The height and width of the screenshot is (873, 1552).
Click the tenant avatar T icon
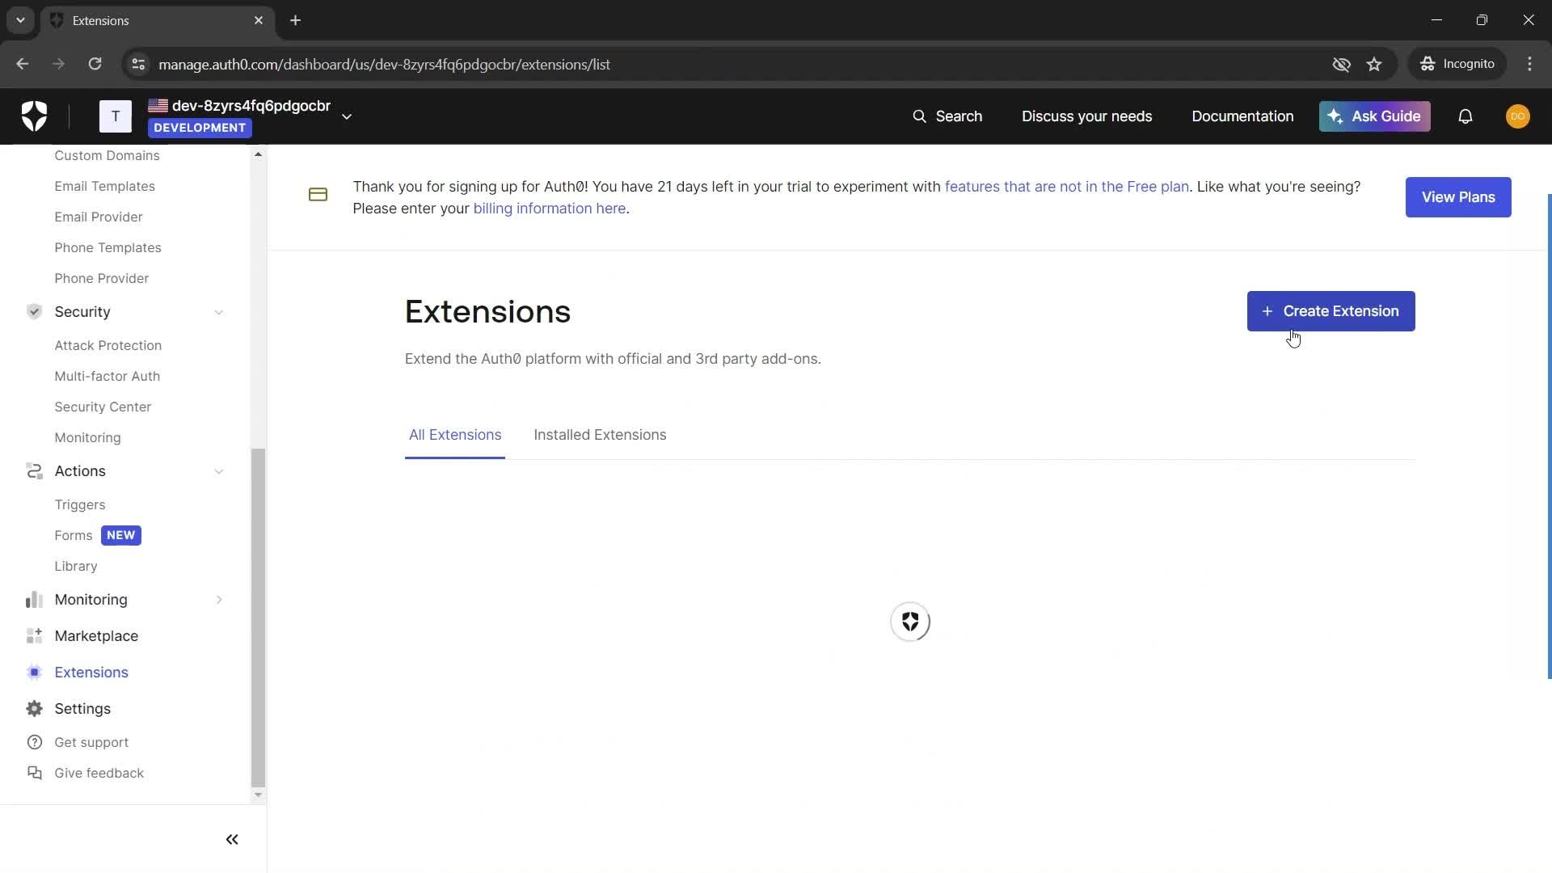click(116, 116)
